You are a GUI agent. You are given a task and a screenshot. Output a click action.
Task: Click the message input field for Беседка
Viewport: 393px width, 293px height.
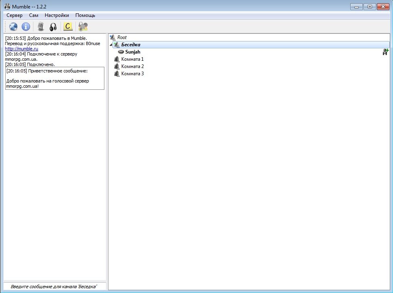[55, 287]
